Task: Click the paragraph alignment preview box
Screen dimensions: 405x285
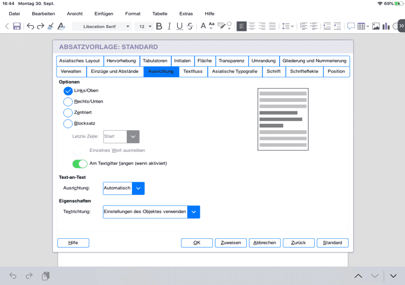Action: pos(283,119)
